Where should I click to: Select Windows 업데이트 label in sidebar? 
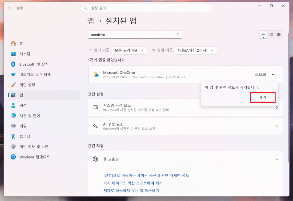[35, 157]
